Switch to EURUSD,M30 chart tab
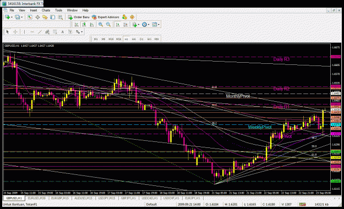The width and height of the screenshot is (344, 209). (37, 198)
